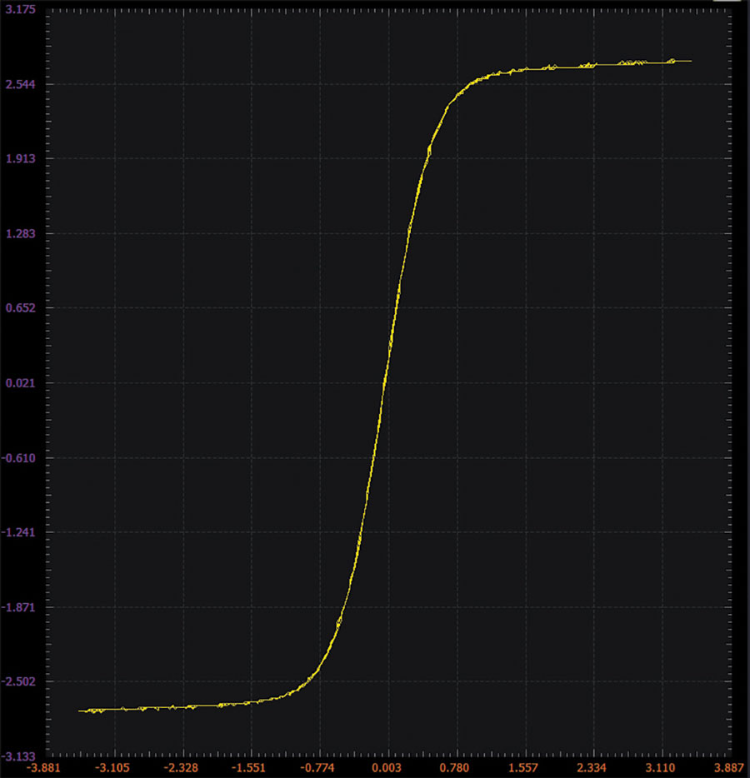Select the -2.328 x-axis label
Image resolution: width=750 pixels, height=778 pixels.
tap(181, 768)
